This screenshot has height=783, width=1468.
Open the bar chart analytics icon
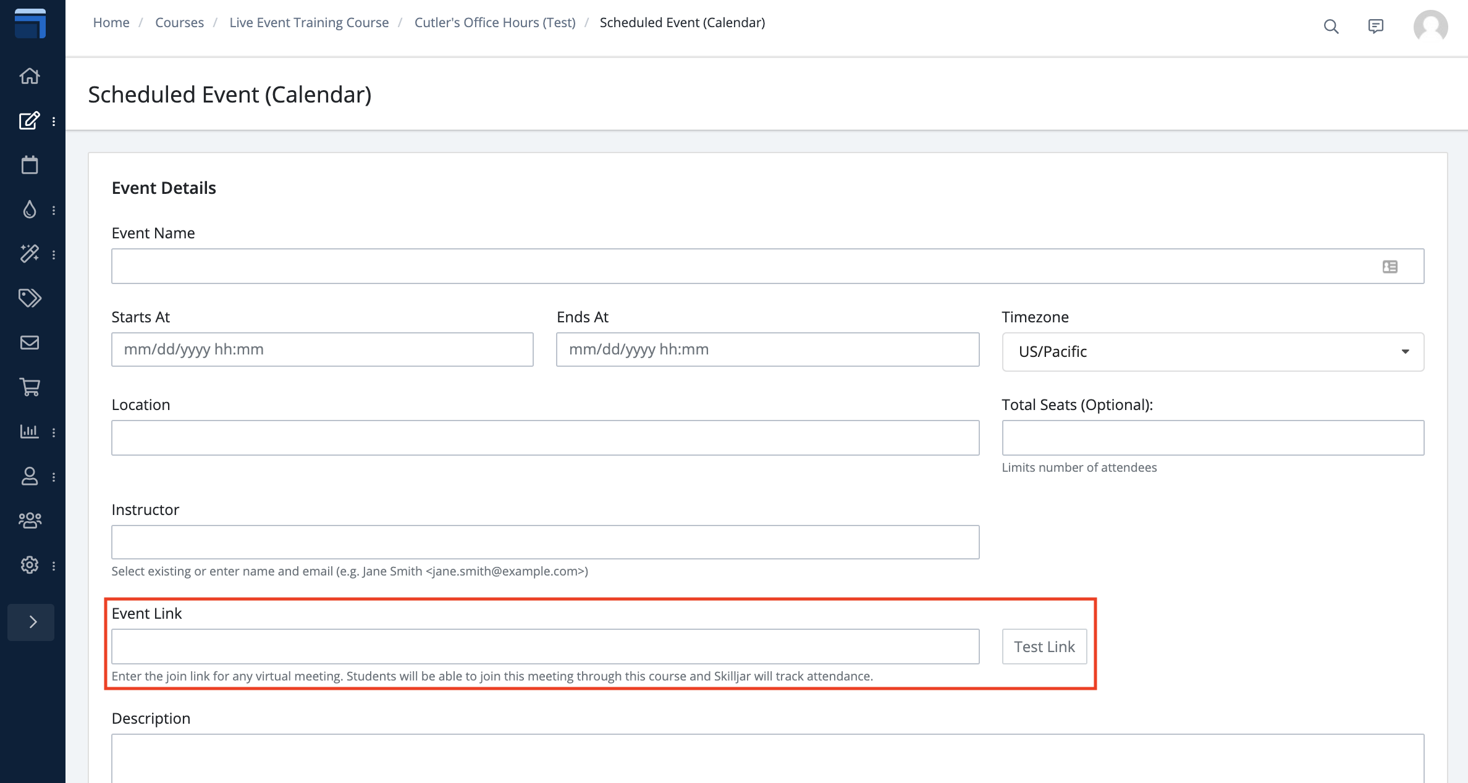point(30,432)
